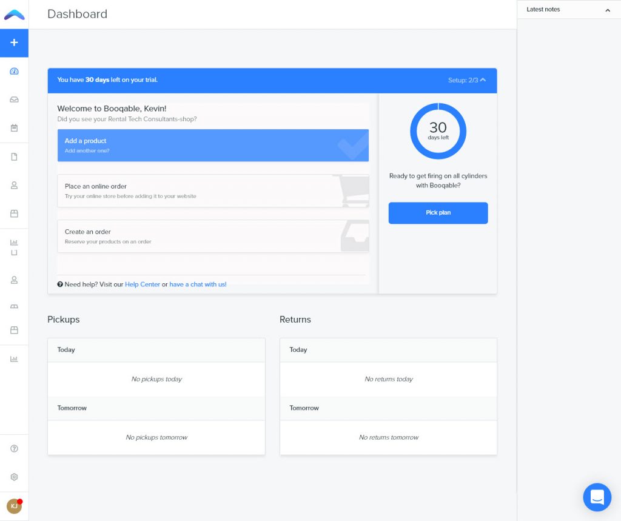Click the 30 days left trial banner text
This screenshot has height=521, width=621.
coord(107,79)
